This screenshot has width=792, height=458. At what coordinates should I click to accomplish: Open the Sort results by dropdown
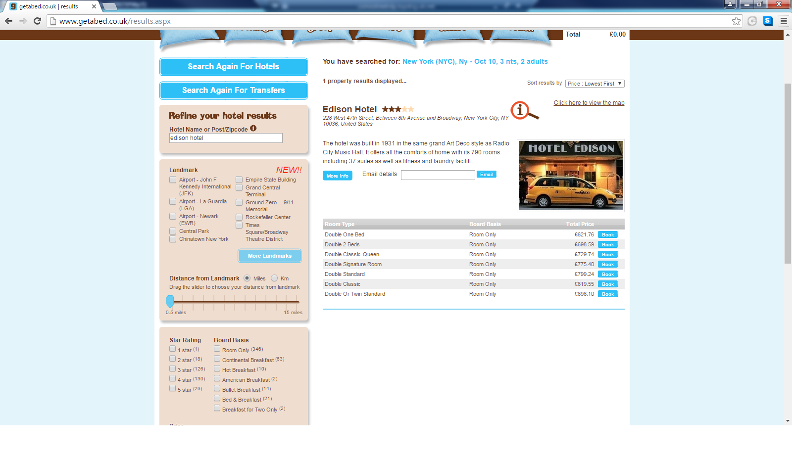click(594, 84)
